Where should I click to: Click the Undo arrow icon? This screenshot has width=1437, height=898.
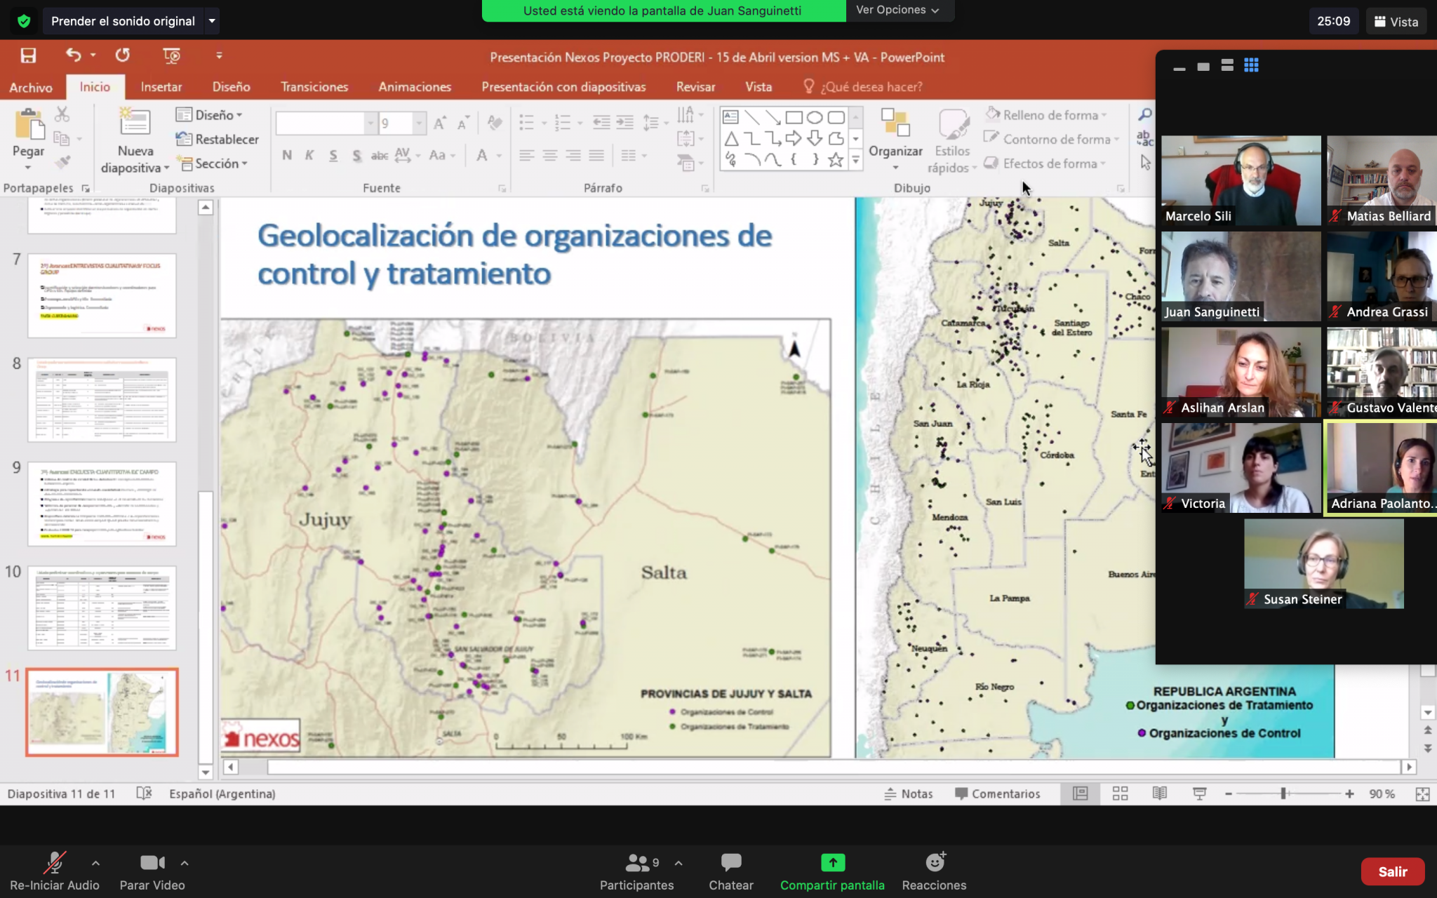pos(73,55)
